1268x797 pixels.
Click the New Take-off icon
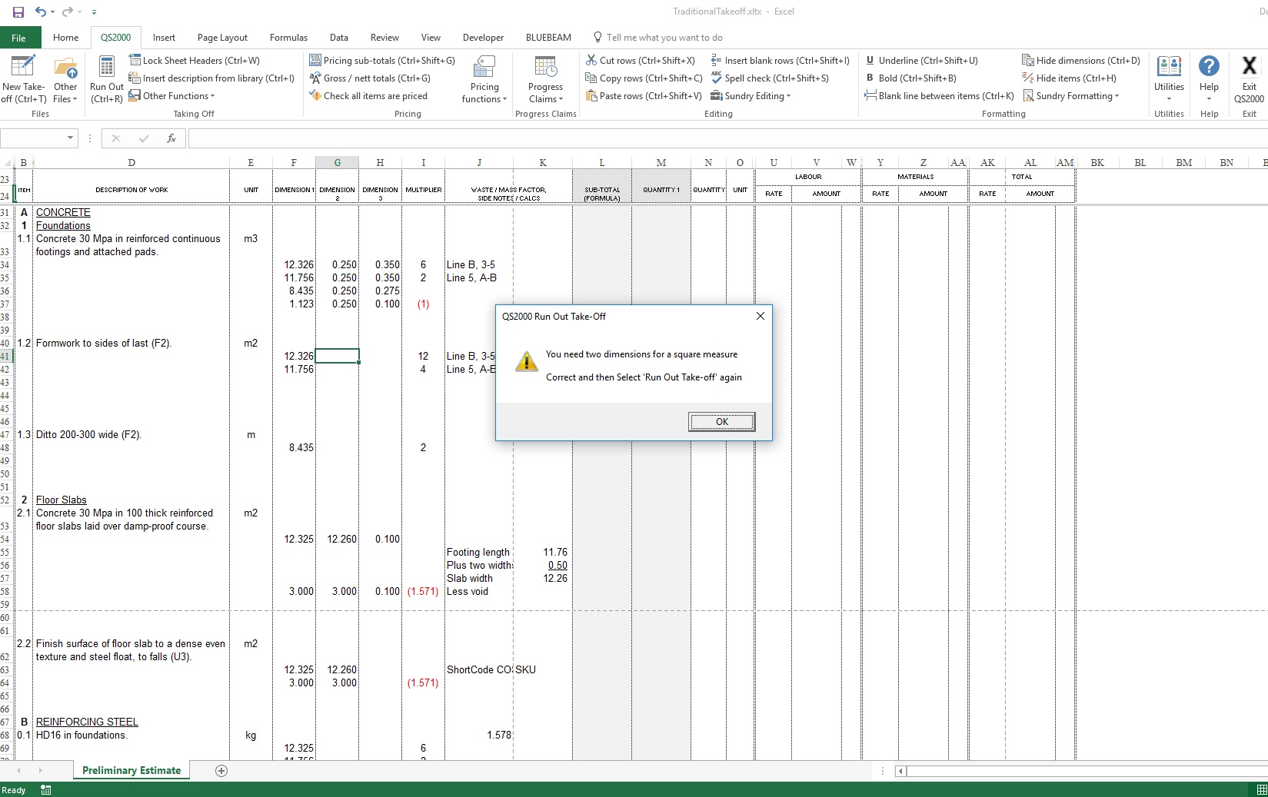tap(23, 68)
